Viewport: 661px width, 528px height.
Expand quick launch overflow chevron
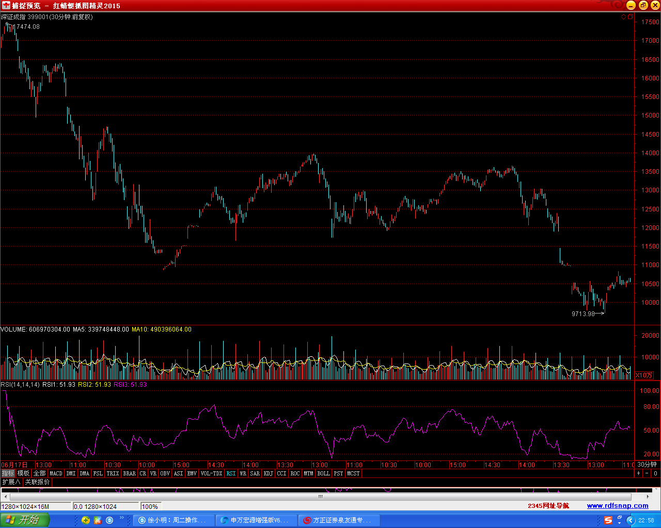[122, 518]
